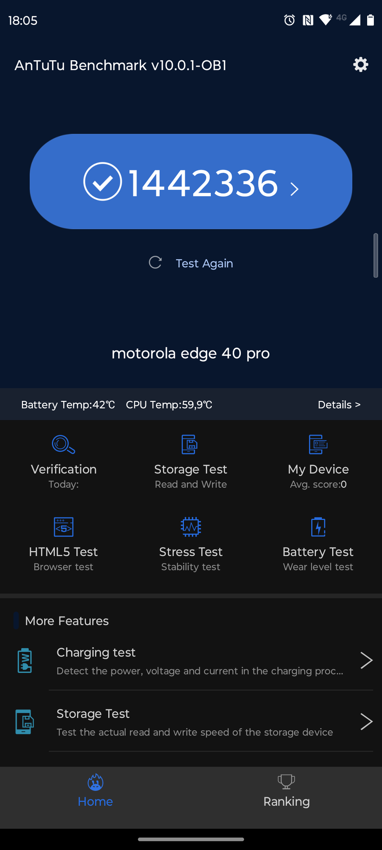Tap the Test Again link
This screenshot has width=382, height=850.
pos(204,263)
